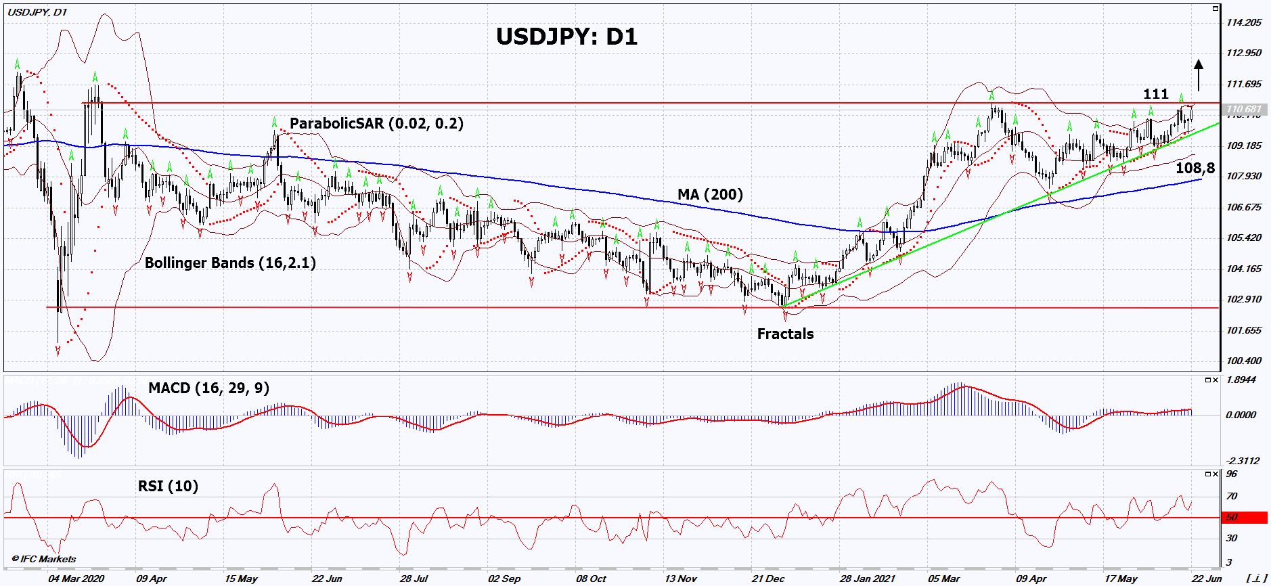The image size is (1271, 586).
Task: Click the RSI (10) label
Action: (x=168, y=486)
